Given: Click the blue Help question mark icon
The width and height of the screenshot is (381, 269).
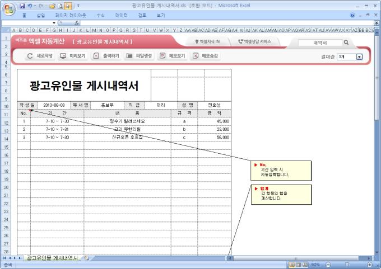Looking at the screenshot, I should coord(352,15).
